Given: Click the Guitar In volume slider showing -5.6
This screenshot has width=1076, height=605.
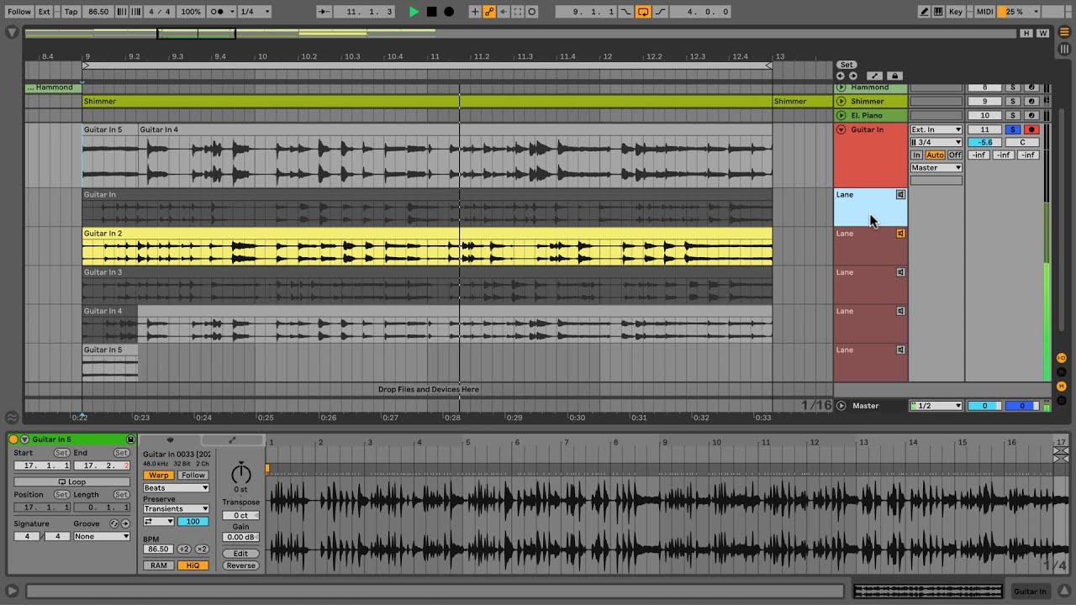Looking at the screenshot, I should coord(985,142).
